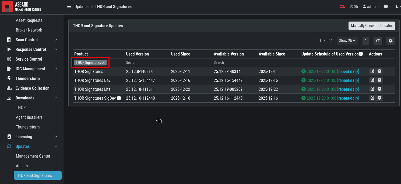The height and width of the screenshot is (184, 401).
Task: Open table column settings gear
Action: click(x=391, y=41)
